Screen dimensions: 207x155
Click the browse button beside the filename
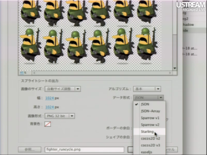click(x=30, y=150)
